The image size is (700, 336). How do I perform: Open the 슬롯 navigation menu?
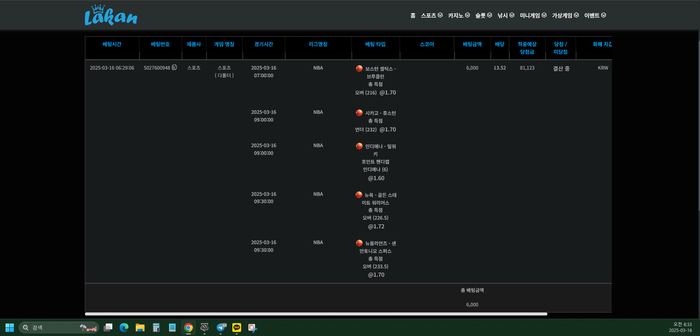[483, 15]
